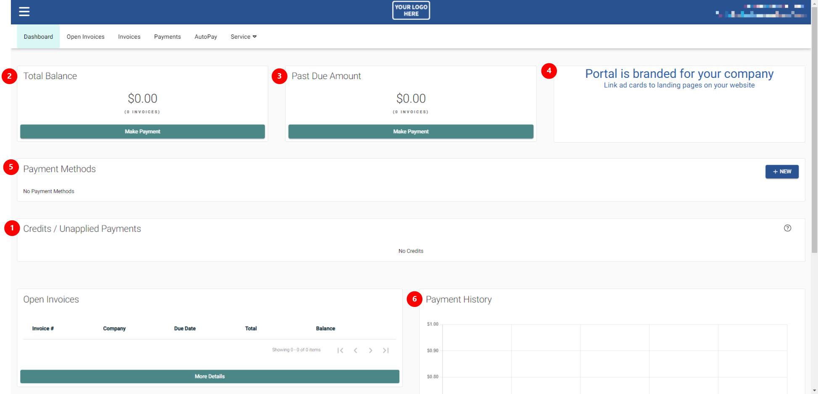Jump to last page of Open Invoices list
Viewport: 818px width, 394px height.
tap(386, 350)
